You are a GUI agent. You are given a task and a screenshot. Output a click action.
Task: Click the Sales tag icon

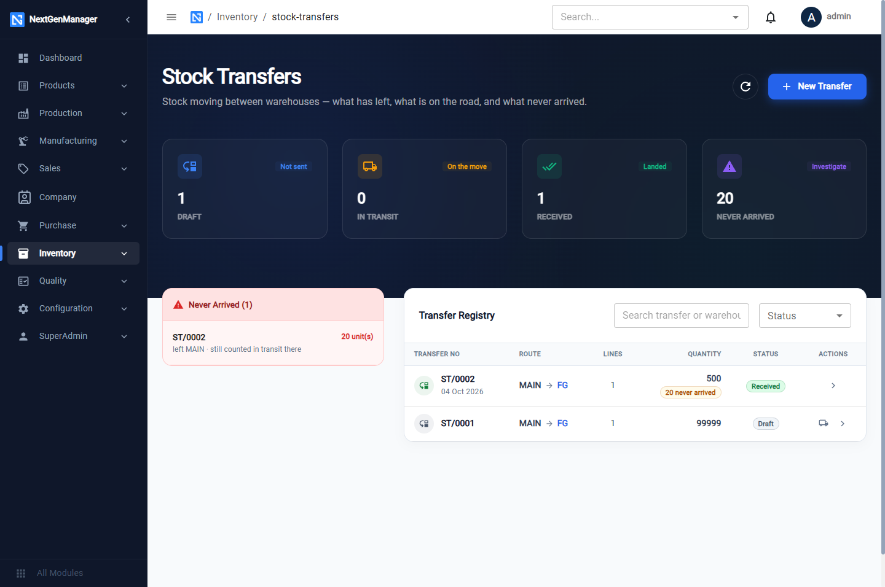tap(23, 168)
